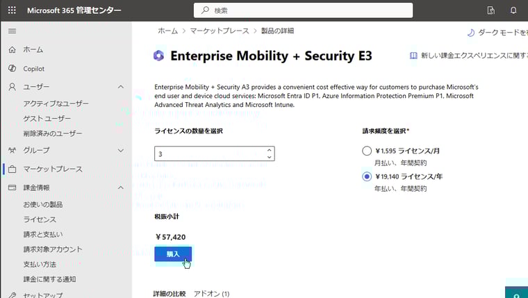
Task: Open お使いの製品 page
Action: pyautogui.click(x=43, y=204)
